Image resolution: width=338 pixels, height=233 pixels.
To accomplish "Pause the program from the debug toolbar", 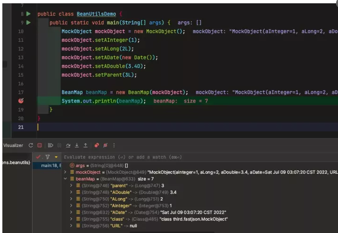I will (59, 145).
